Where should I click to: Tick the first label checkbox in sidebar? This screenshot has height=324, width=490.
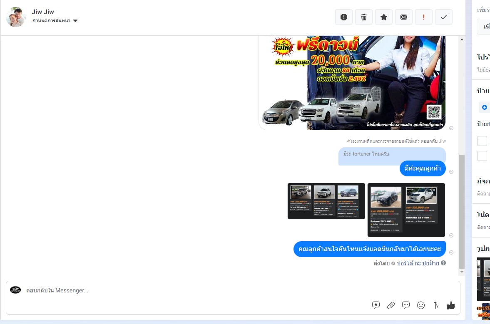(x=482, y=141)
